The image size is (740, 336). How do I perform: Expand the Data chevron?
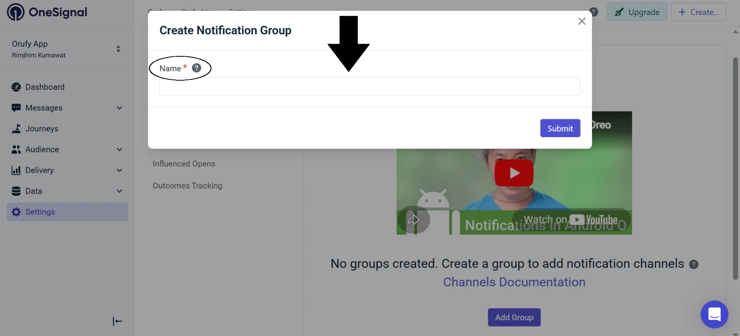tap(120, 191)
